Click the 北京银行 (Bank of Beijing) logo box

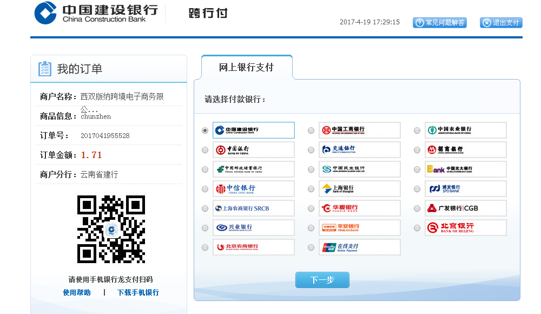465,227
